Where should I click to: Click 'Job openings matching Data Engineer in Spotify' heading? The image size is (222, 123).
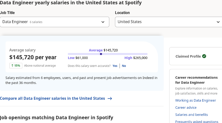coord(57,117)
